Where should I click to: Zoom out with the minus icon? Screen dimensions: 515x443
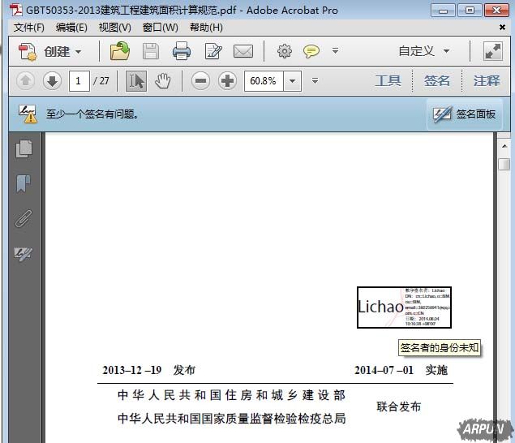(201, 81)
